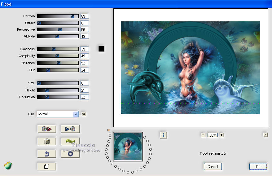Select the Complexity value field
272x176 pixels.
pyautogui.click(x=85, y=56)
